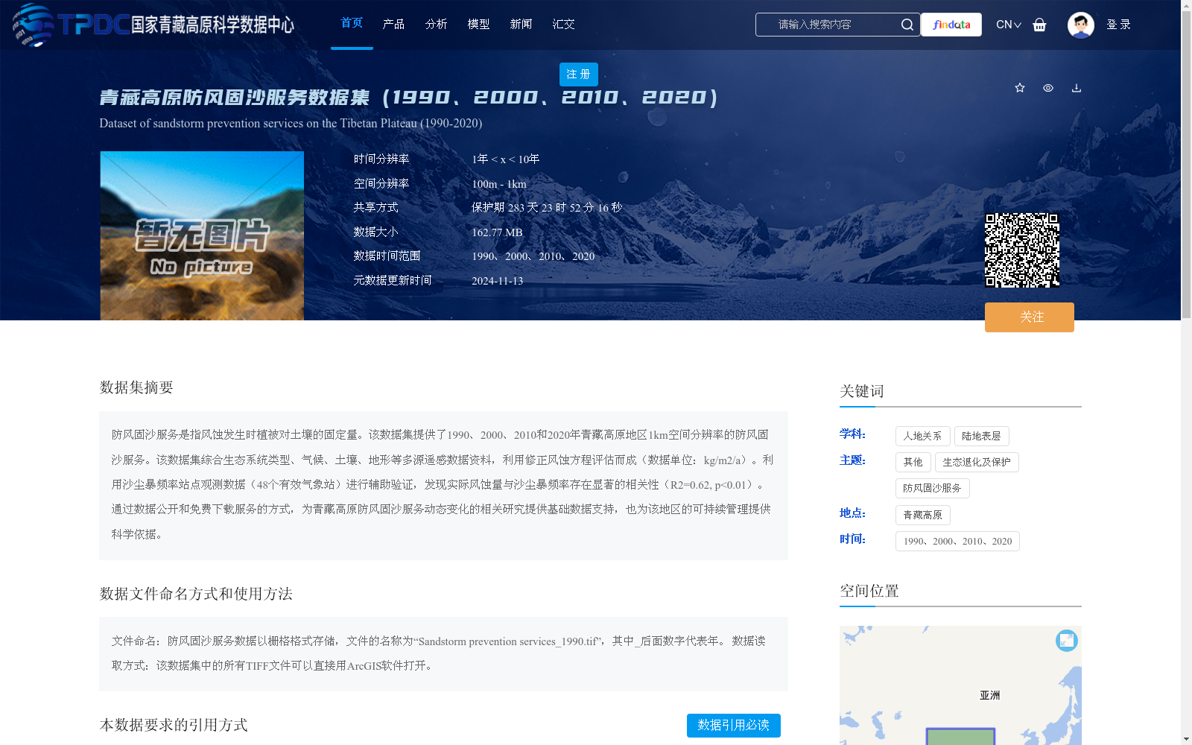Open 汇交 menu item
Screen dimensions: 1192x745
click(x=563, y=24)
